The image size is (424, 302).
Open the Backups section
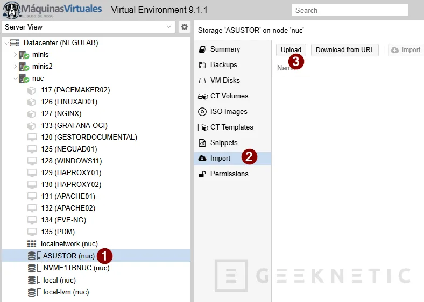click(x=232, y=65)
